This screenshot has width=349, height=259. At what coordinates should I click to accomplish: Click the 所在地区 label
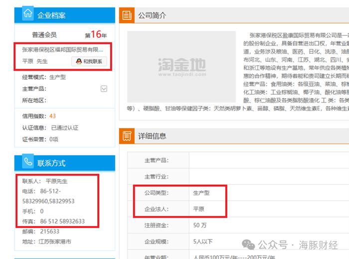[34, 100]
